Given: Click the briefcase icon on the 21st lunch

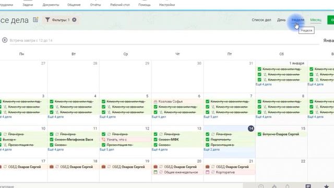Looking at the screenshot, I should (x=208, y=167).
